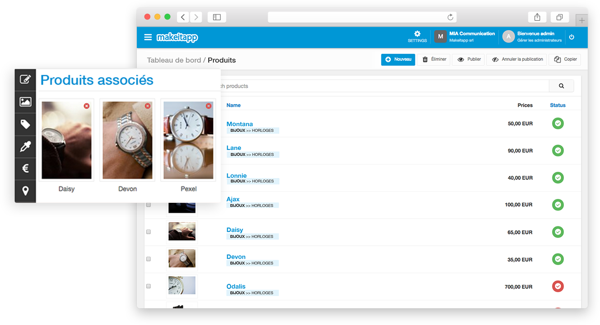Click the Daisy watch thumbnail in panel
The image size is (600, 325).
[x=66, y=140]
